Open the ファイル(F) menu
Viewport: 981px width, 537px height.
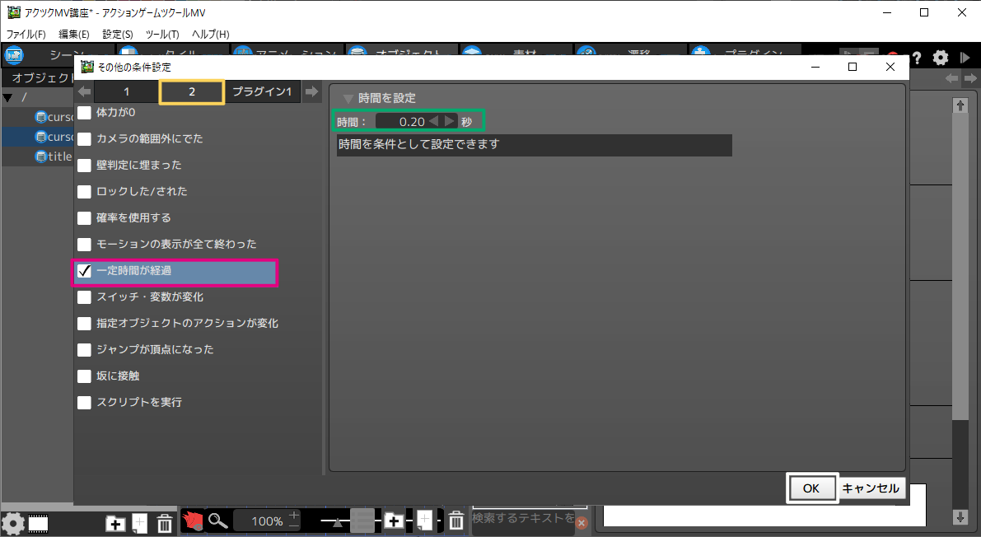tap(26, 34)
